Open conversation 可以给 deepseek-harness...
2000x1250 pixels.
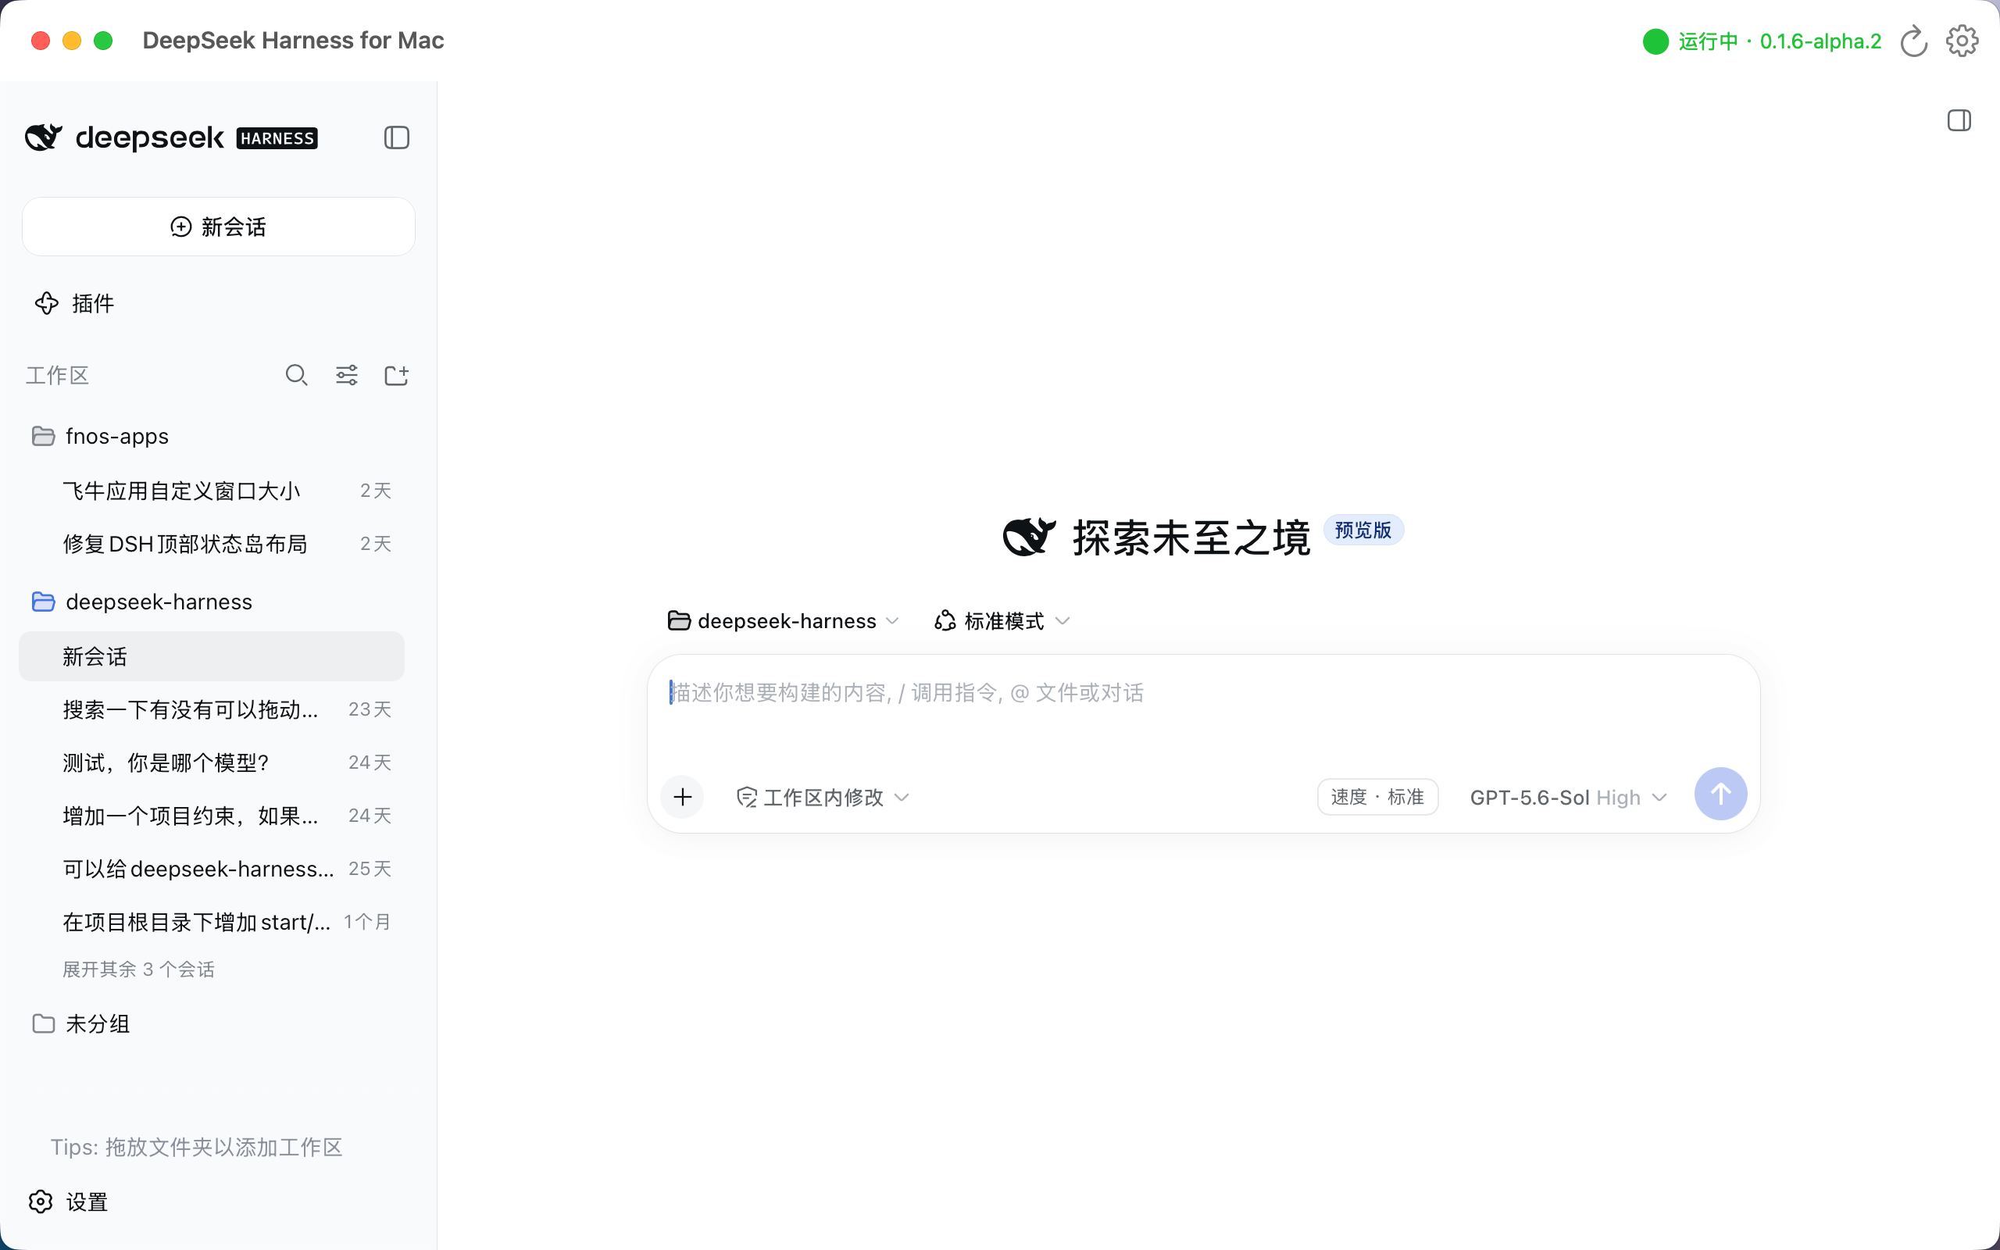tap(212, 869)
